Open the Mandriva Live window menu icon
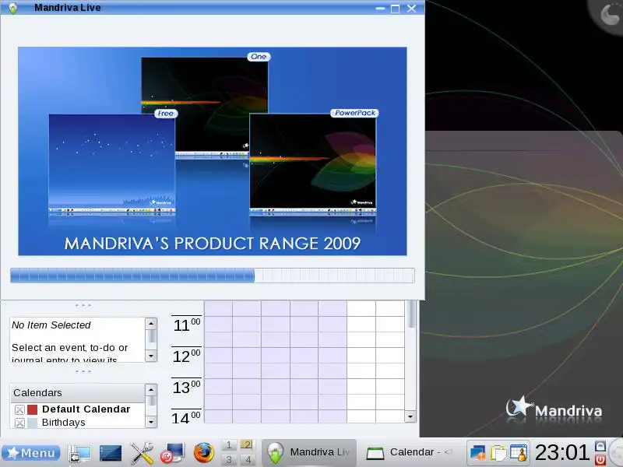The width and height of the screenshot is (623, 467). 13,8
